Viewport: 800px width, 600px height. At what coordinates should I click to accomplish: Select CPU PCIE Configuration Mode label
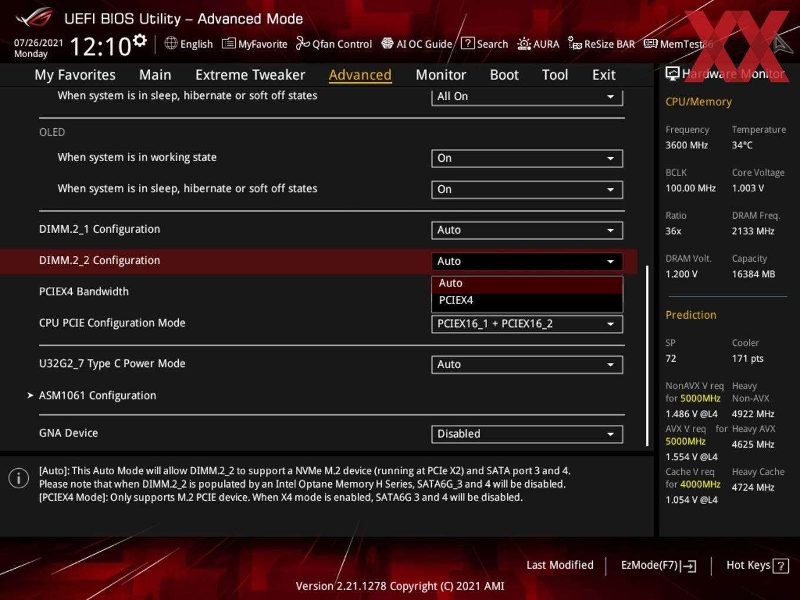coord(112,323)
